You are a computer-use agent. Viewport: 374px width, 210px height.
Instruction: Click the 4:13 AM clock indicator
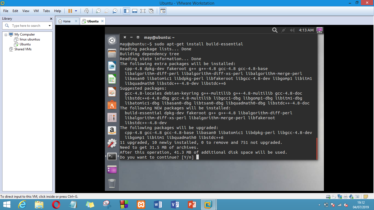306,30
